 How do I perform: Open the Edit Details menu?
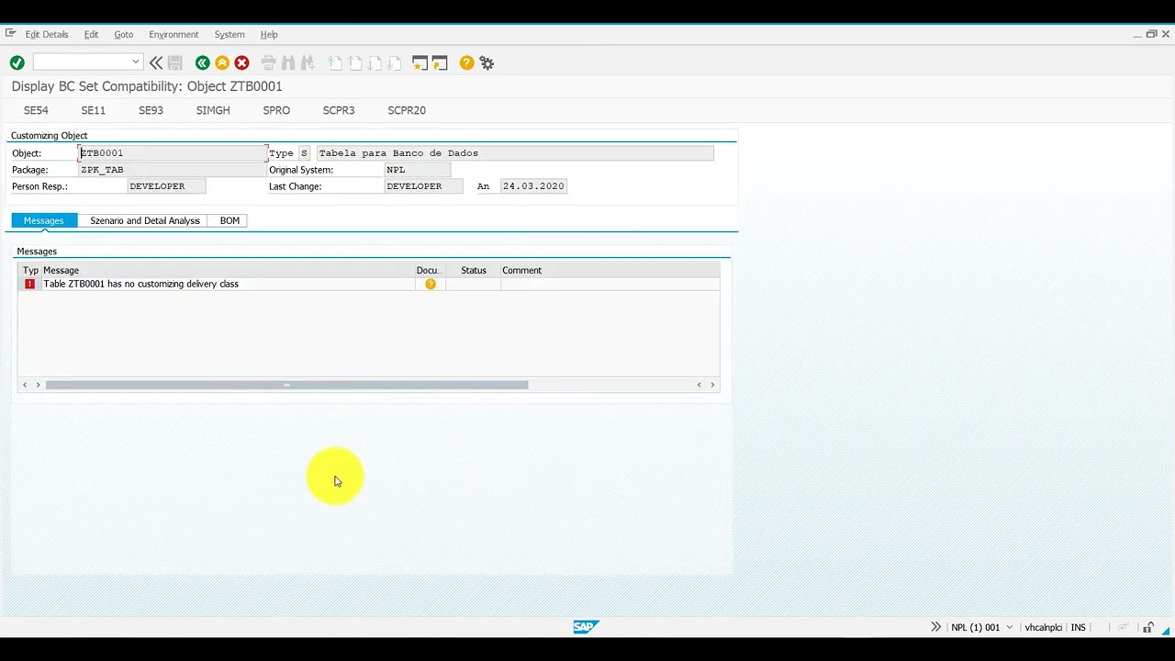coord(47,34)
